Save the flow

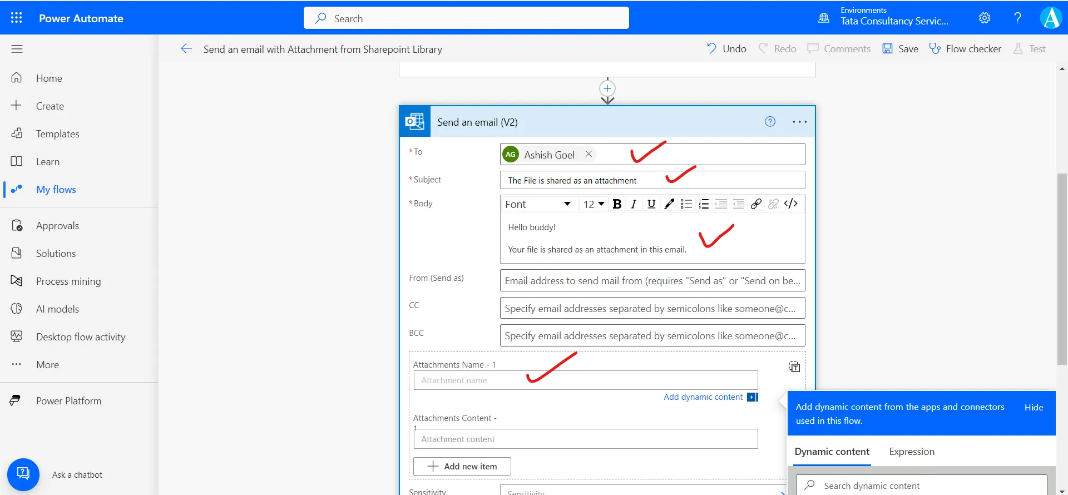coord(900,49)
